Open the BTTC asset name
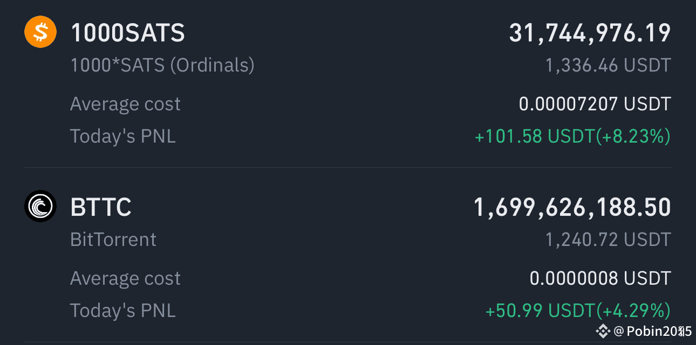696x345 pixels. click(x=101, y=207)
